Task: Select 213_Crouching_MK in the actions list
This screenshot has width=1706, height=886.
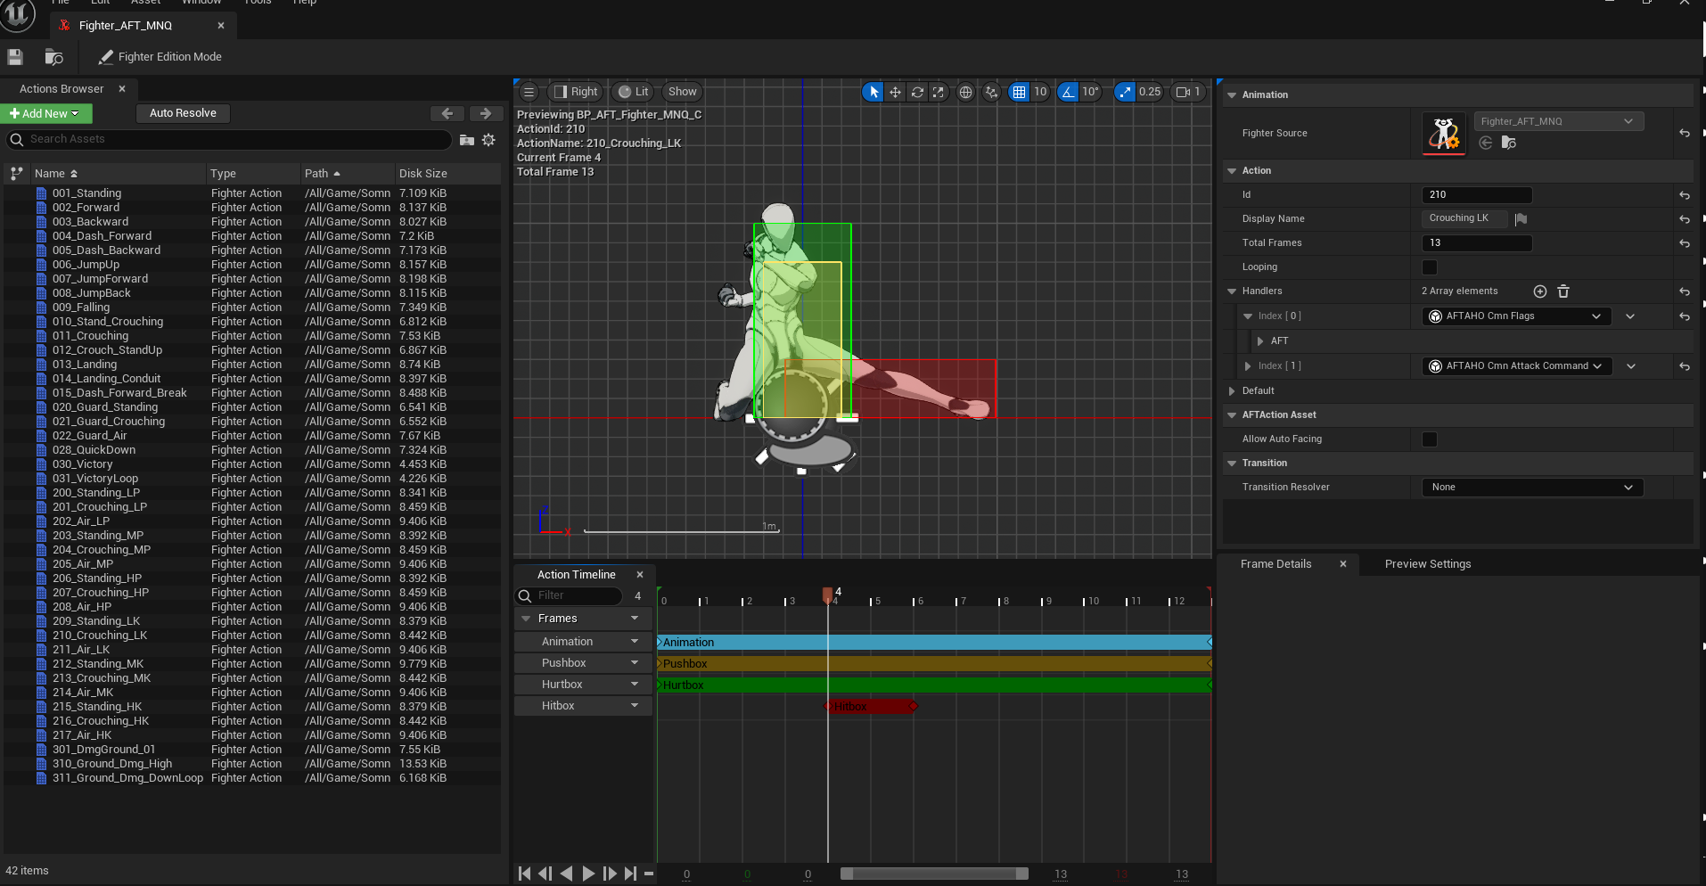Action: (101, 678)
